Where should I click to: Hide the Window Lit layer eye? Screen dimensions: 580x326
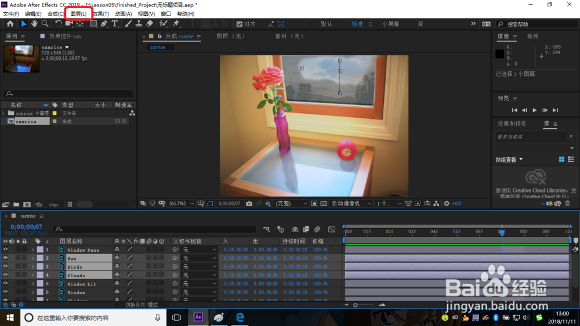pyautogui.click(x=5, y=284)
